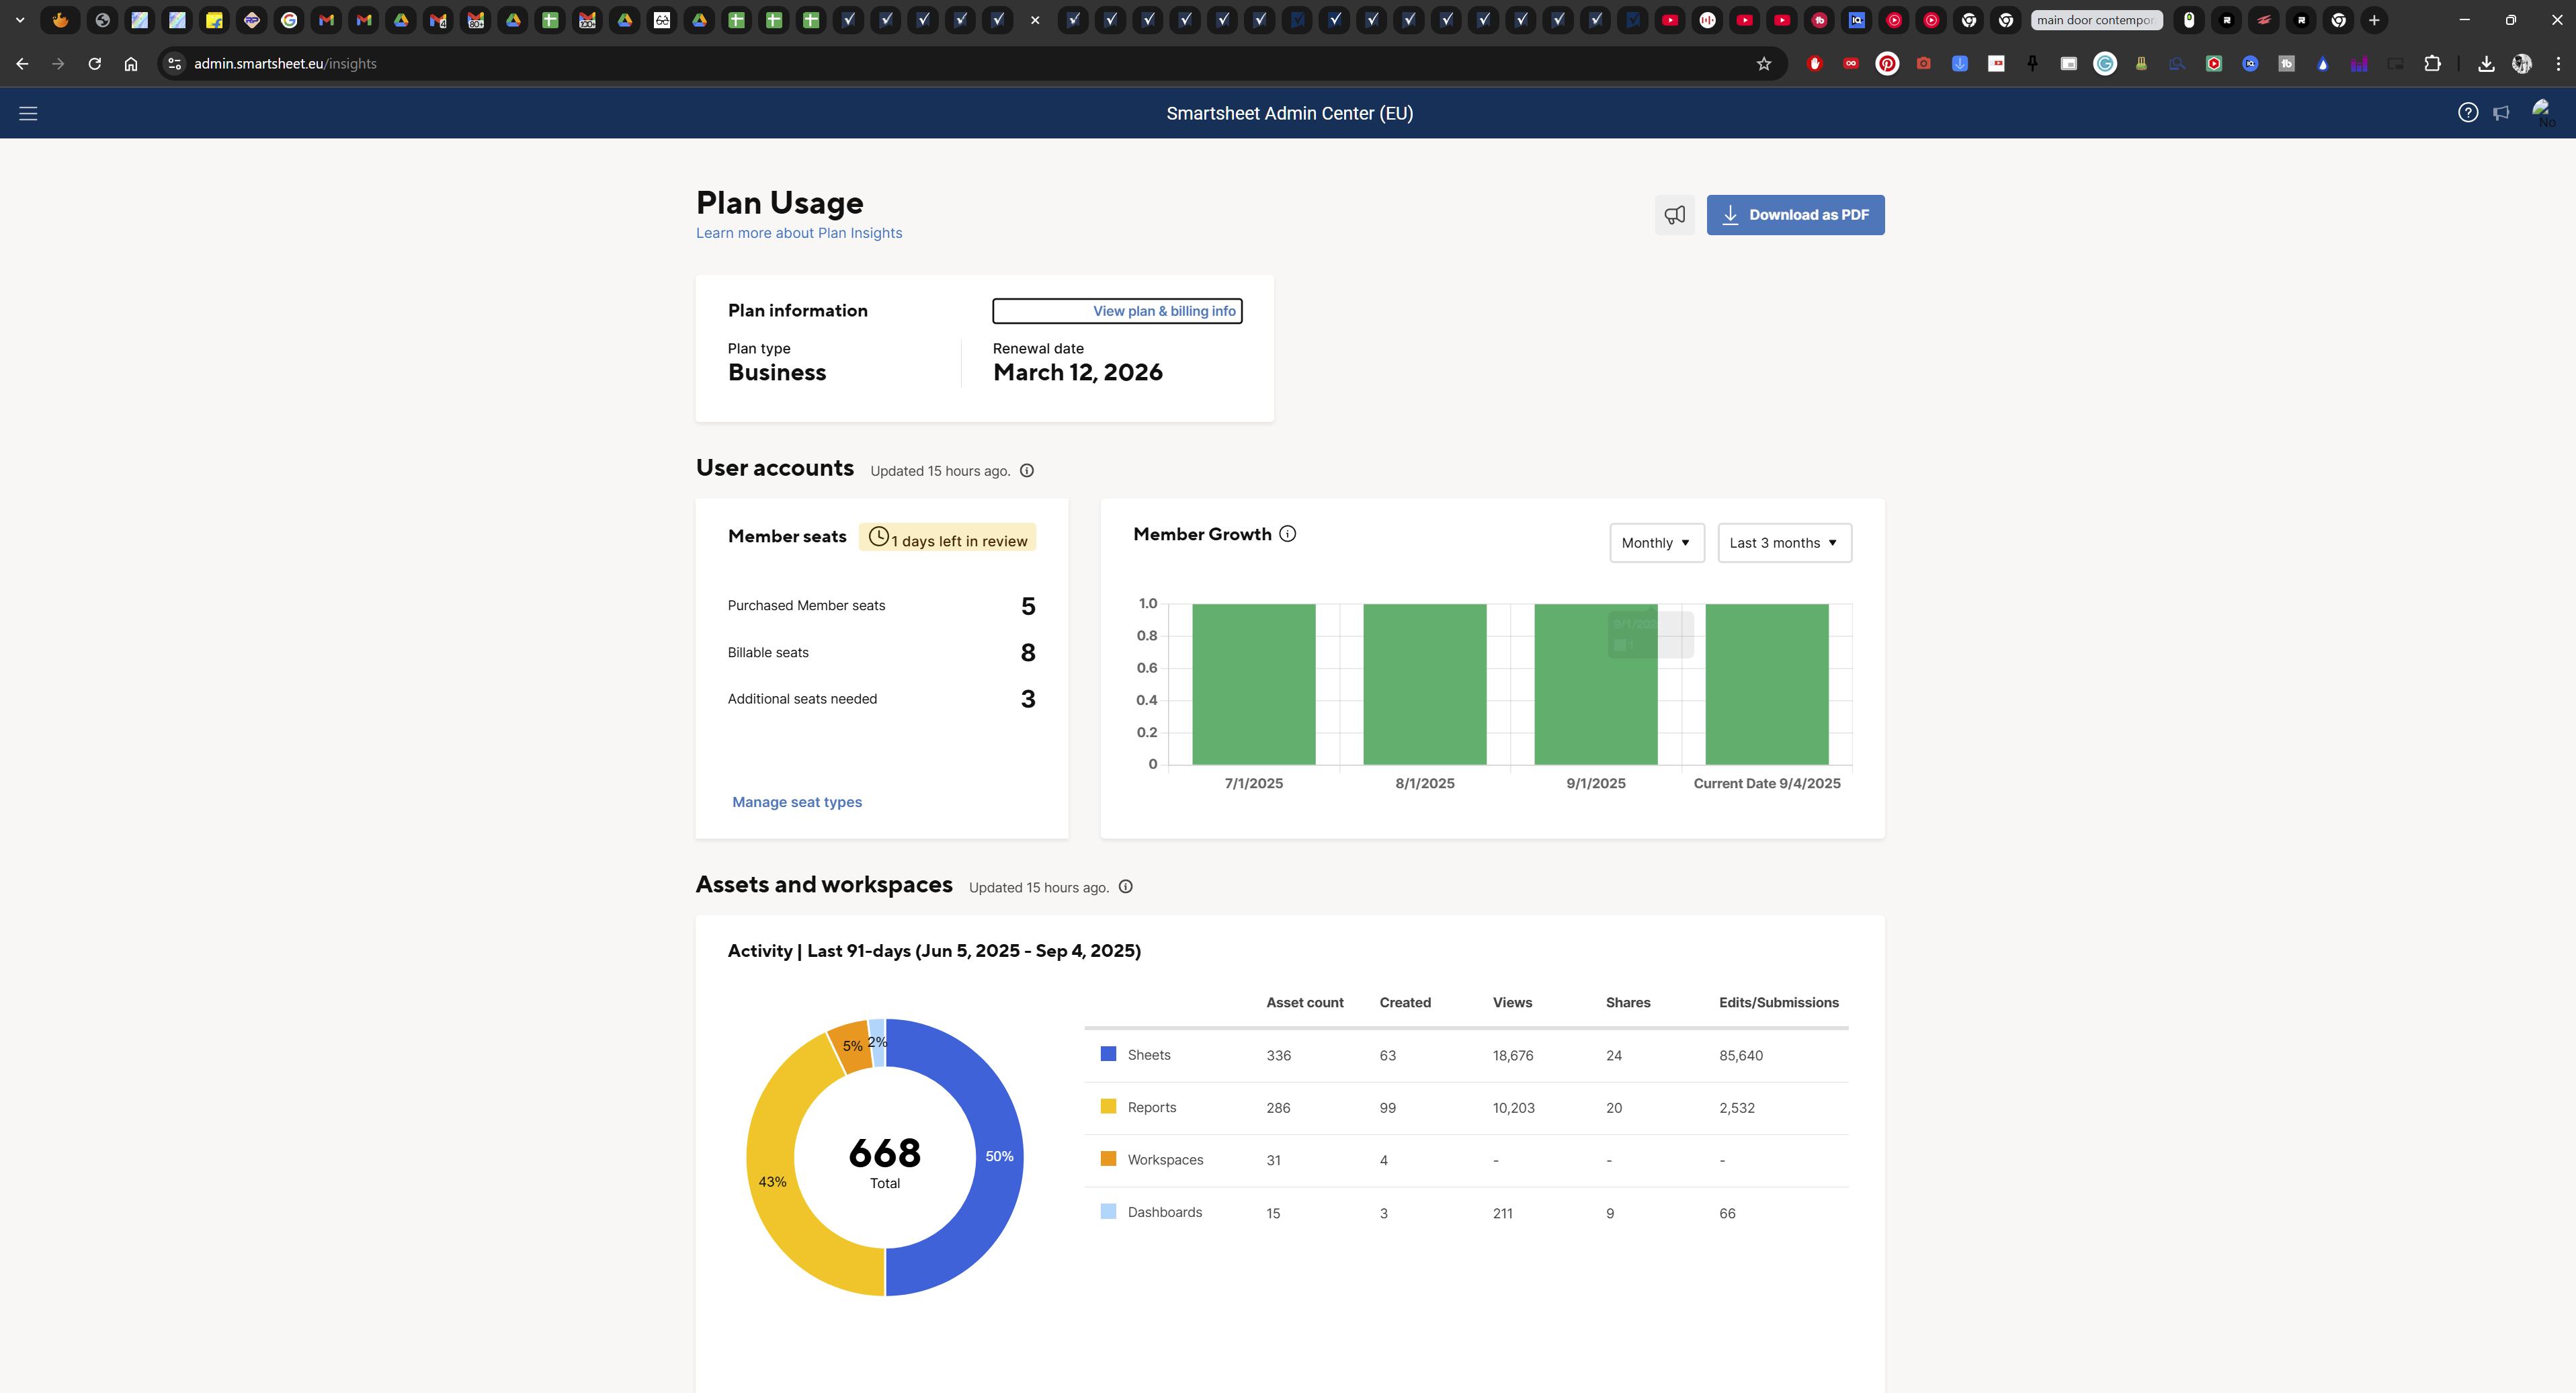The image size is (2576, 1393).
Task: Open a new browser tab with plus
Action: click(x=2374, y=20)
